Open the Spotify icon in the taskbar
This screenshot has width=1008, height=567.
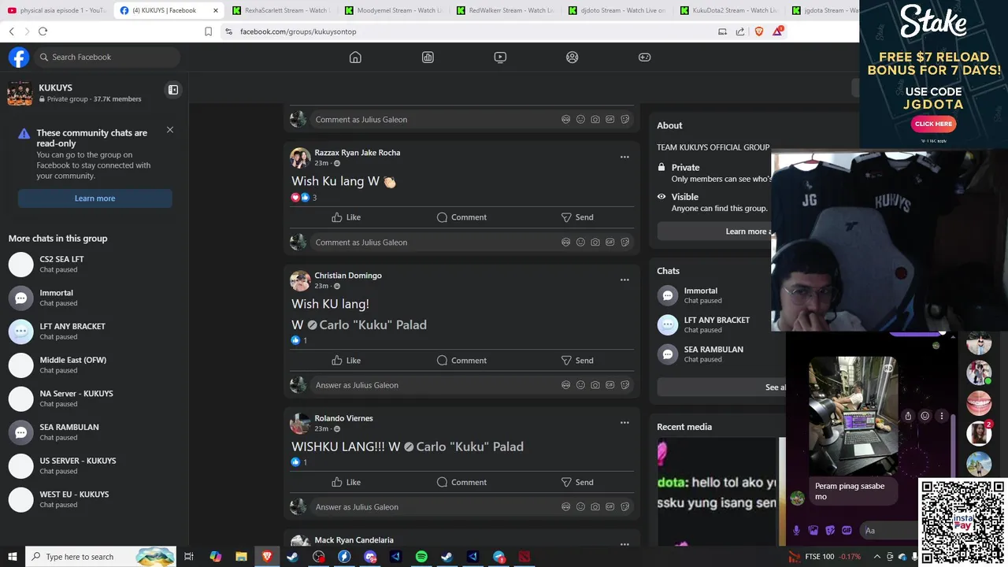(x=421, y=557)
